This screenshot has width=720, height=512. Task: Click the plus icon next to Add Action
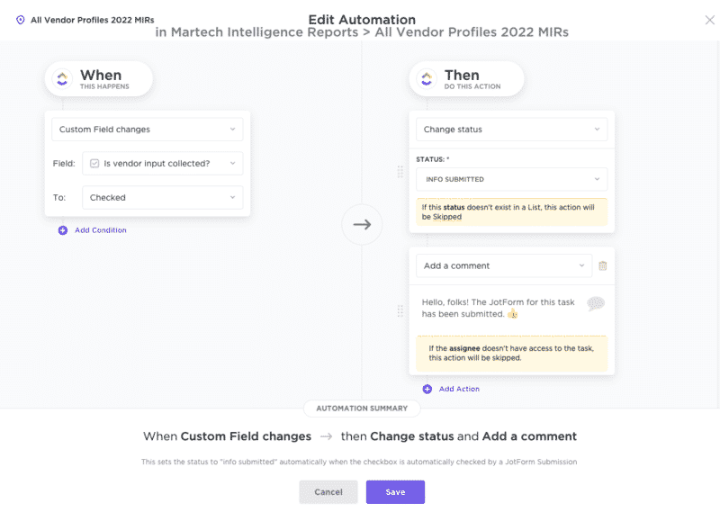point(427,389)
